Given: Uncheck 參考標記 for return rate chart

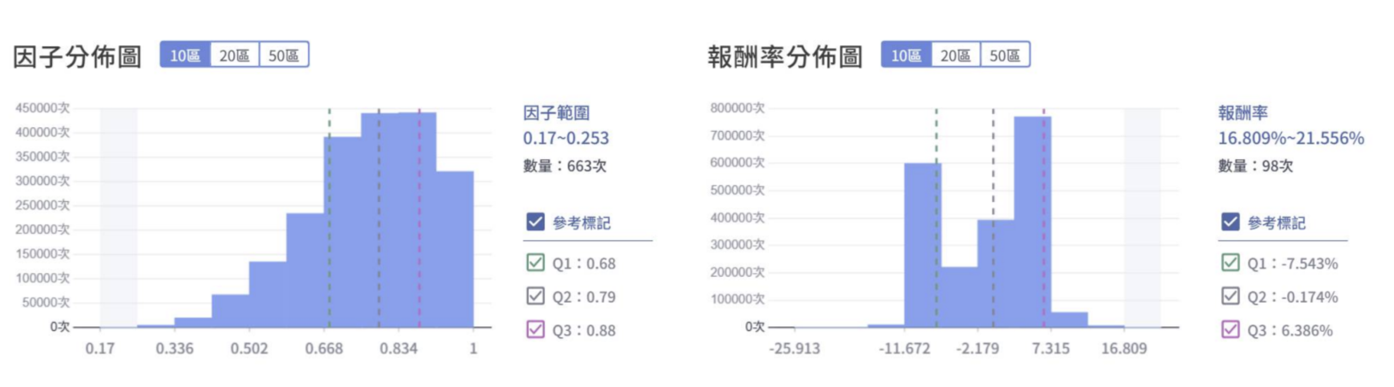Looking at the screenshot, I should pos(1230,222).
